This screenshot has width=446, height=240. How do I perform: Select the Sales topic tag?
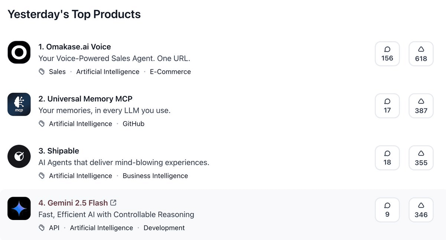coord(57,72)
